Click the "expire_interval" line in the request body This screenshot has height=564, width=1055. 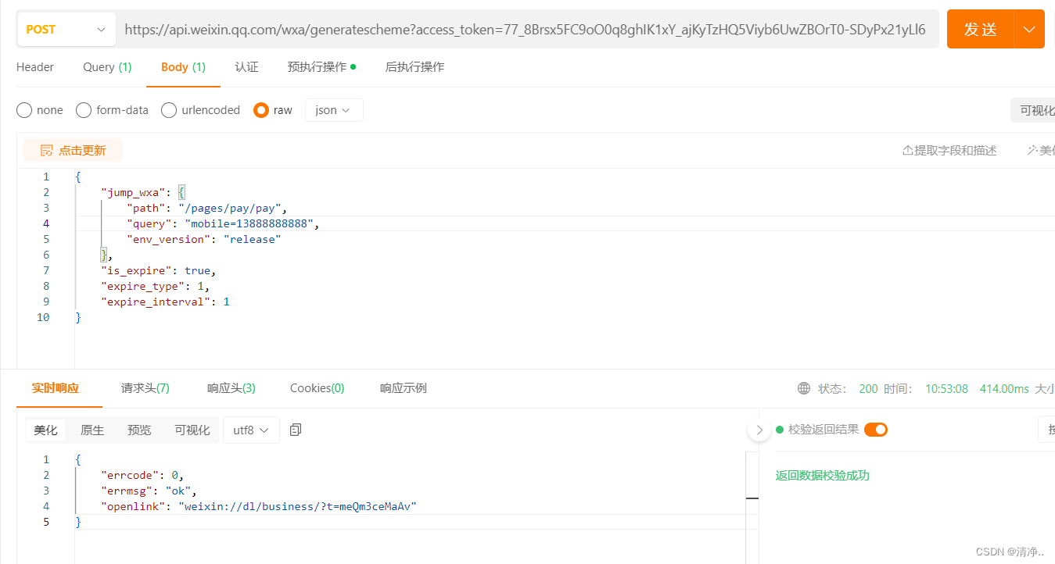[165, 302]
